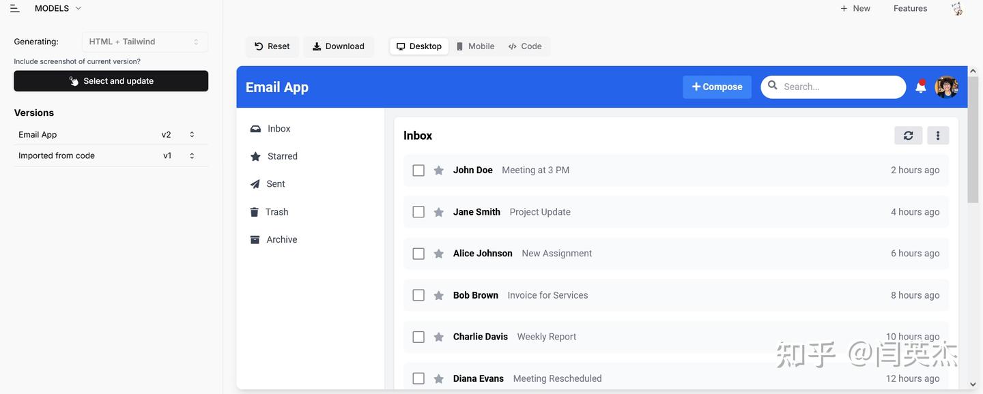Switch to the Code view tab
983x394 pixels.
click(525, 46)
